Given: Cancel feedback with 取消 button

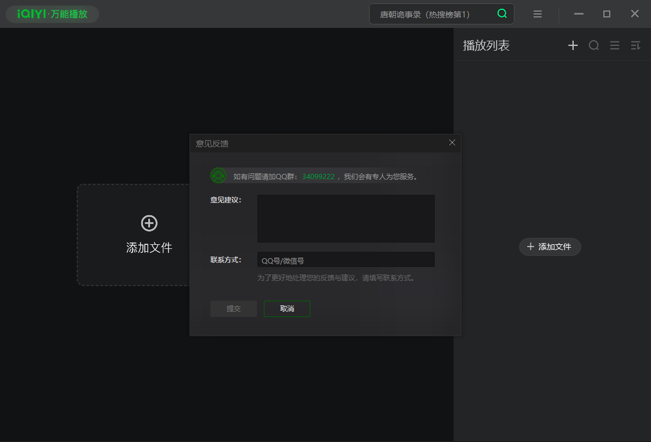Looking at the screenshot, I should (287, 309).
